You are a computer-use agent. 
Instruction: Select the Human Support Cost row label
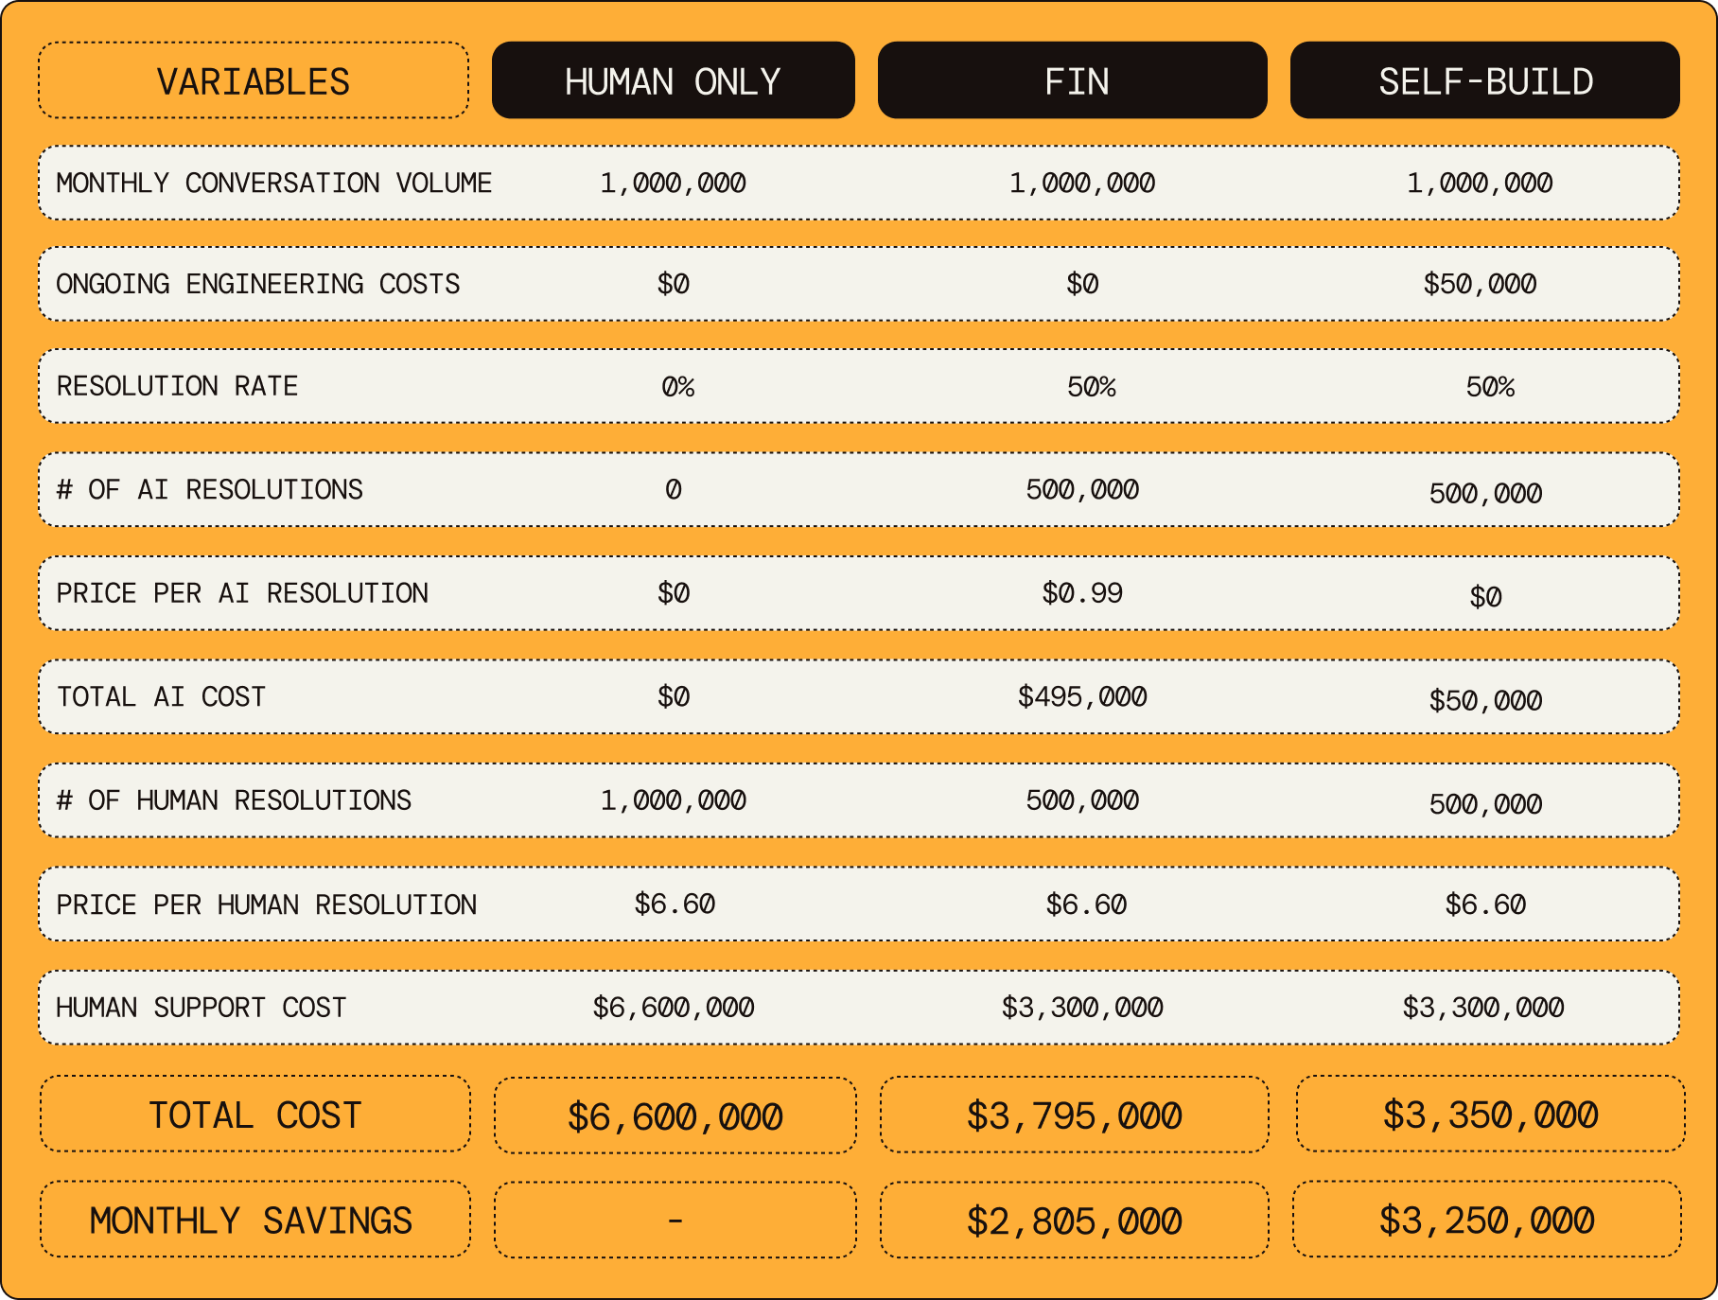[x=201, y=1008]
